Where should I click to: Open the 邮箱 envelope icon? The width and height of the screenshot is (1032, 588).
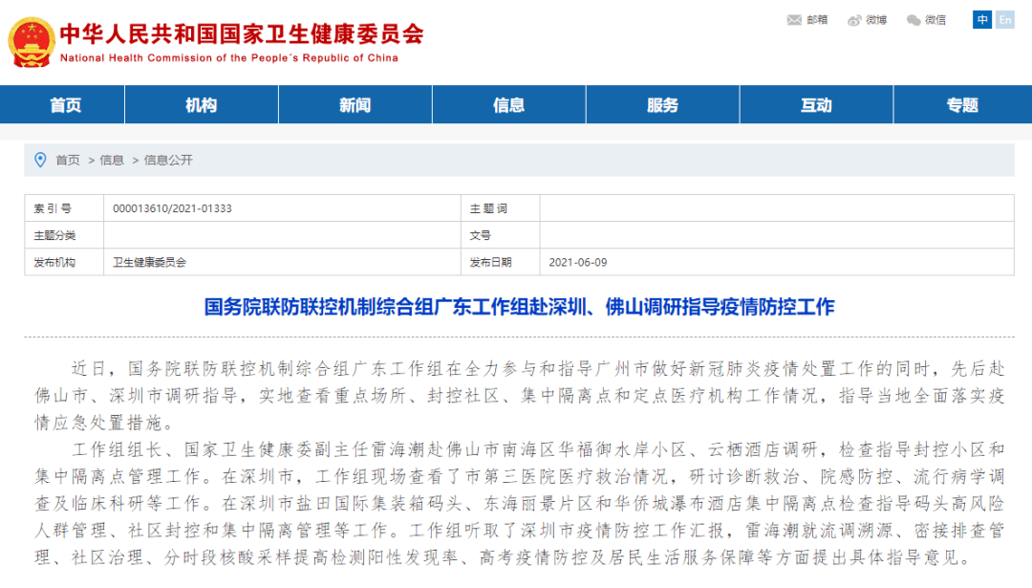(794, 20)
